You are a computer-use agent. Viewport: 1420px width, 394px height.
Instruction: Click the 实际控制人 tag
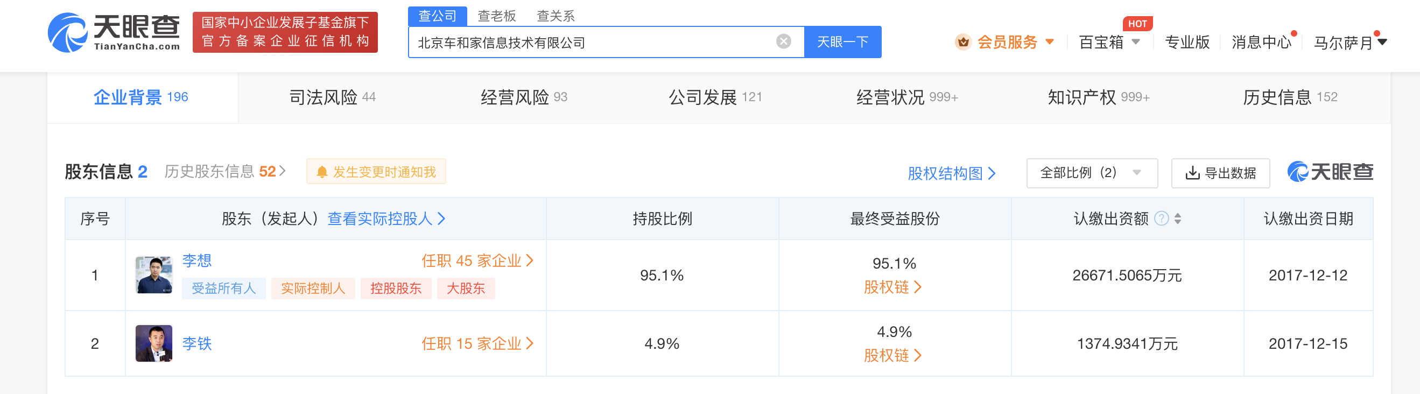(x=313, y=288)
